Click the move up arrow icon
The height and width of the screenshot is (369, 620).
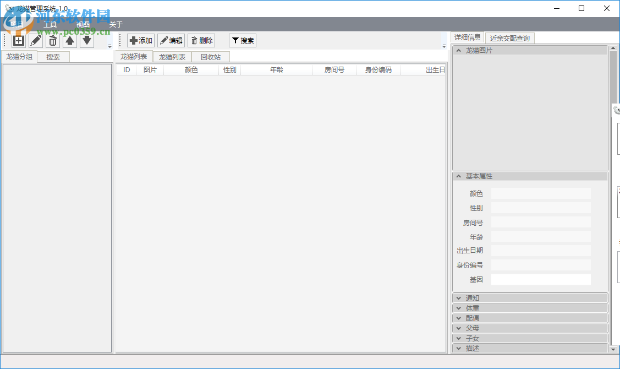click(70, 40)
